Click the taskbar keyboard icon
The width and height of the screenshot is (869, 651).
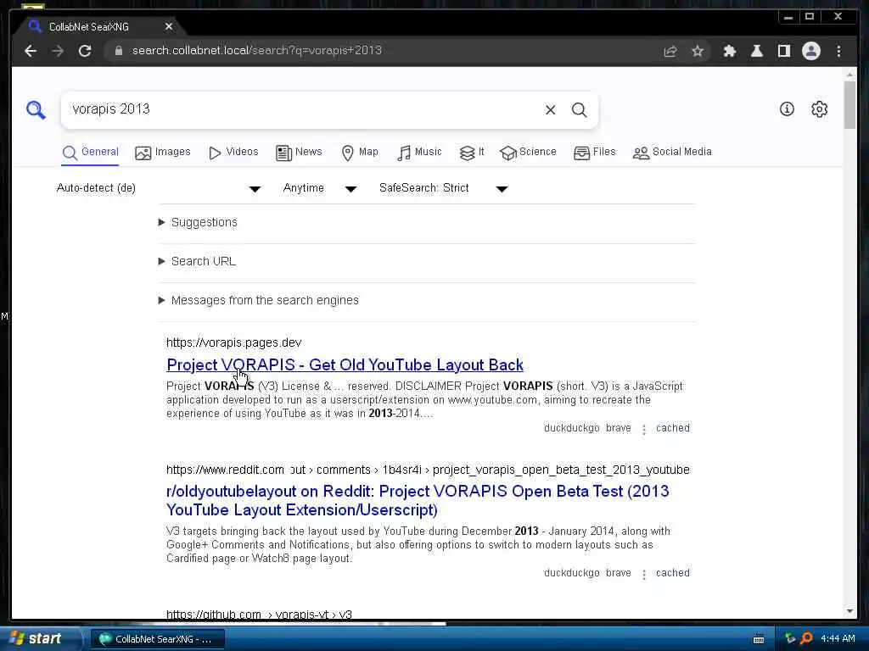point(759,639)
